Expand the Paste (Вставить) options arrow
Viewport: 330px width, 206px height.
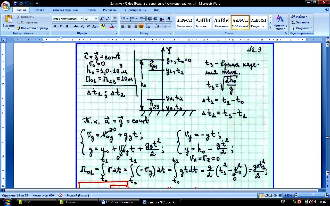[9, 29]
